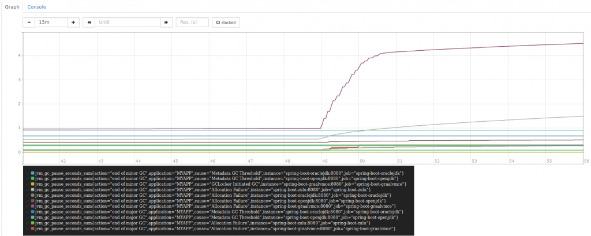Select openjdk minor GC Allocation Failure legend entry
This screenshot has width=591, height=236.
pyautogui.click(x=214, y=200)
